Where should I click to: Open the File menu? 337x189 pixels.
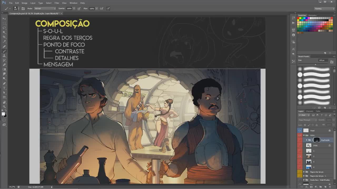(x=11, y=3)
